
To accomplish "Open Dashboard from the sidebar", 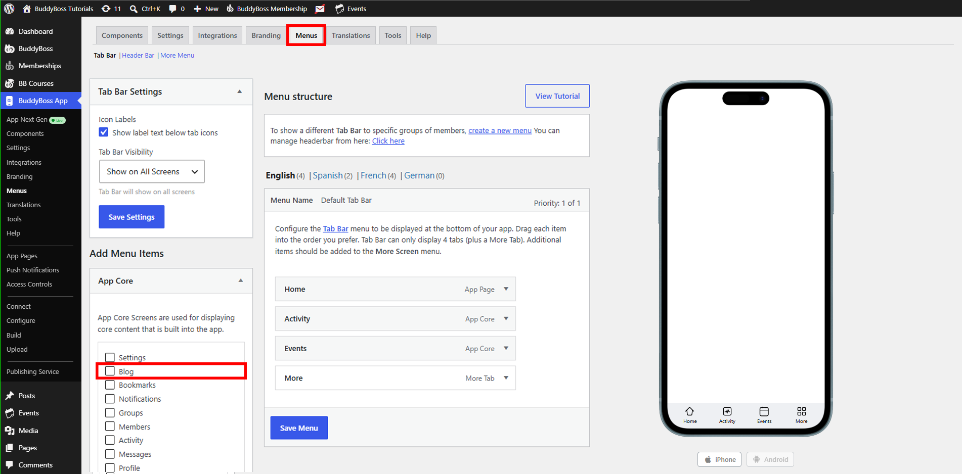I will coord(35,31).
